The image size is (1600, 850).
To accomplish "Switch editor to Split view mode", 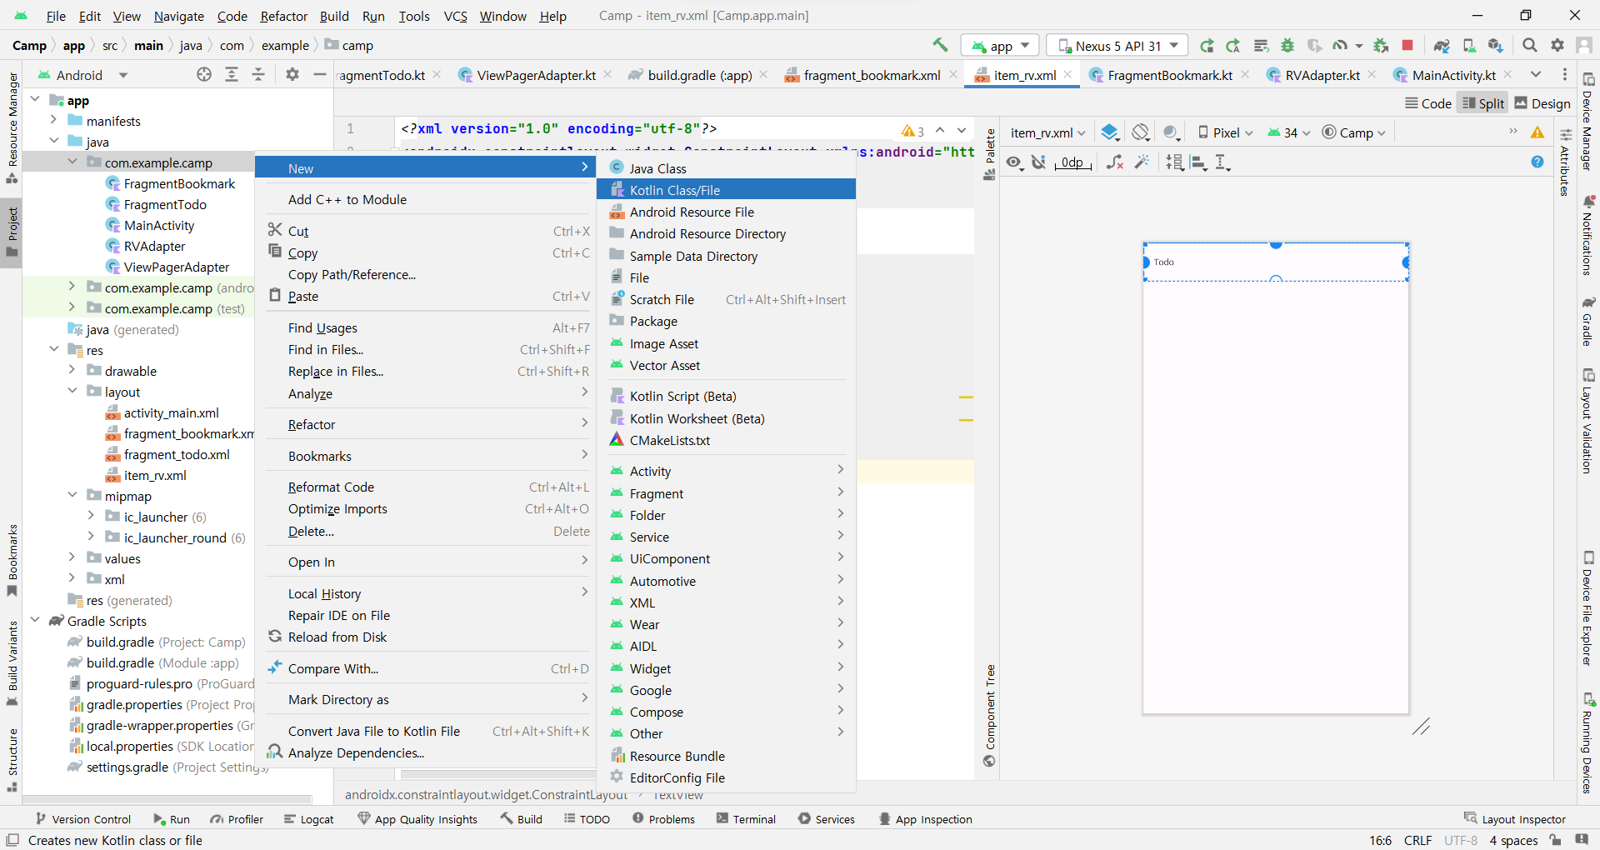I will coord(1483,103).
